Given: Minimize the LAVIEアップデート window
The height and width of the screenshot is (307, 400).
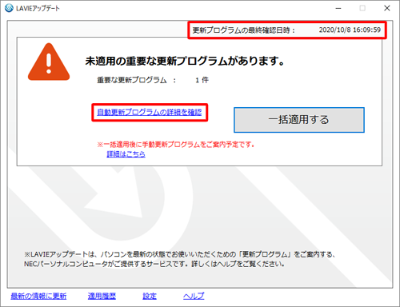Looking at the screenshot, I should click(338, 8).
